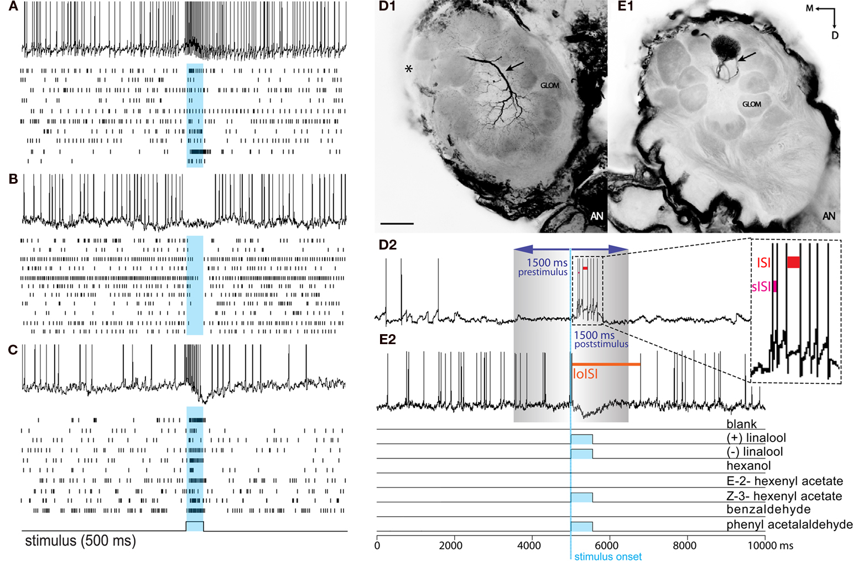Click the 'benzaldehyde' odor label
Viewport: 853px width, 561px height.
click(769, 510)
